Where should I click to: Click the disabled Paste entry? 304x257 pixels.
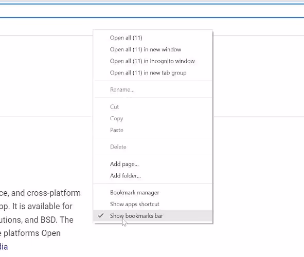click(153, 130)
